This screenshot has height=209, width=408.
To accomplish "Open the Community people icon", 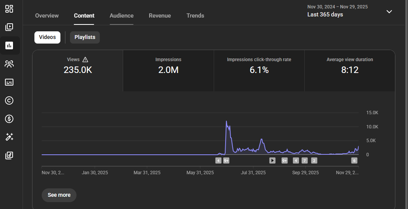I will [9, 64].
